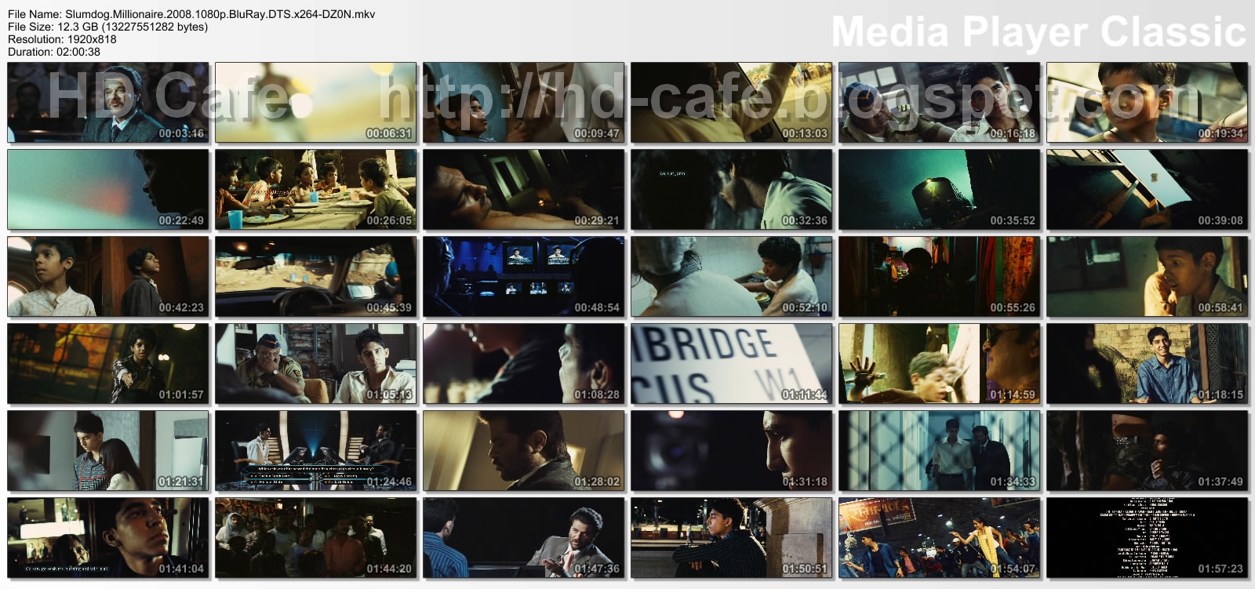Select the end credits frame at 01:57:23
This screenshot has height=589, width=1255.
[x=1148, y=538]
